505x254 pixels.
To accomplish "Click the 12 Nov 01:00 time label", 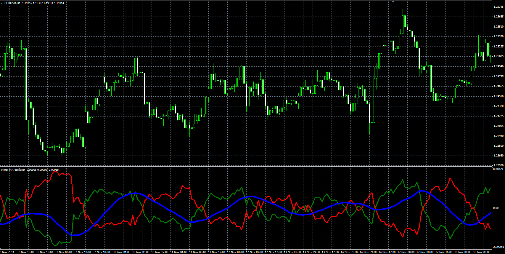I will (236, 252).
